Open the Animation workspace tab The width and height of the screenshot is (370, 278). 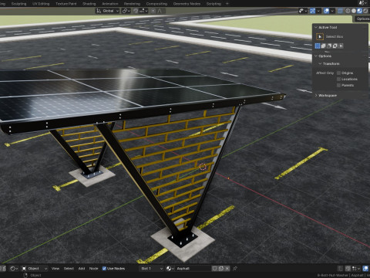click(x=110, y=4)
